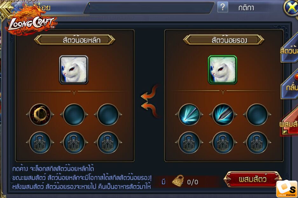Screen dimensions: 298x198
Task: Select the crescent moon skill of main pet
Action: (x=40, y=114)
